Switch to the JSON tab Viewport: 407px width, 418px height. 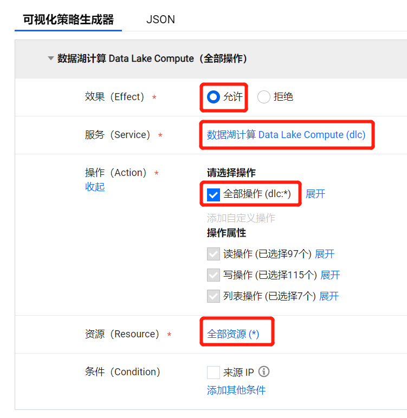(160, 19)
